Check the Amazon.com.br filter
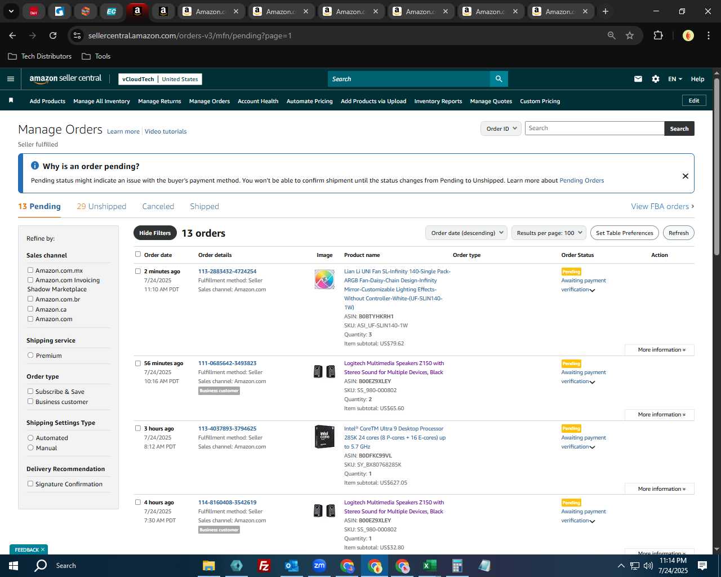The width and height of the screenshot is (721, 577). [x=30, y=299]
